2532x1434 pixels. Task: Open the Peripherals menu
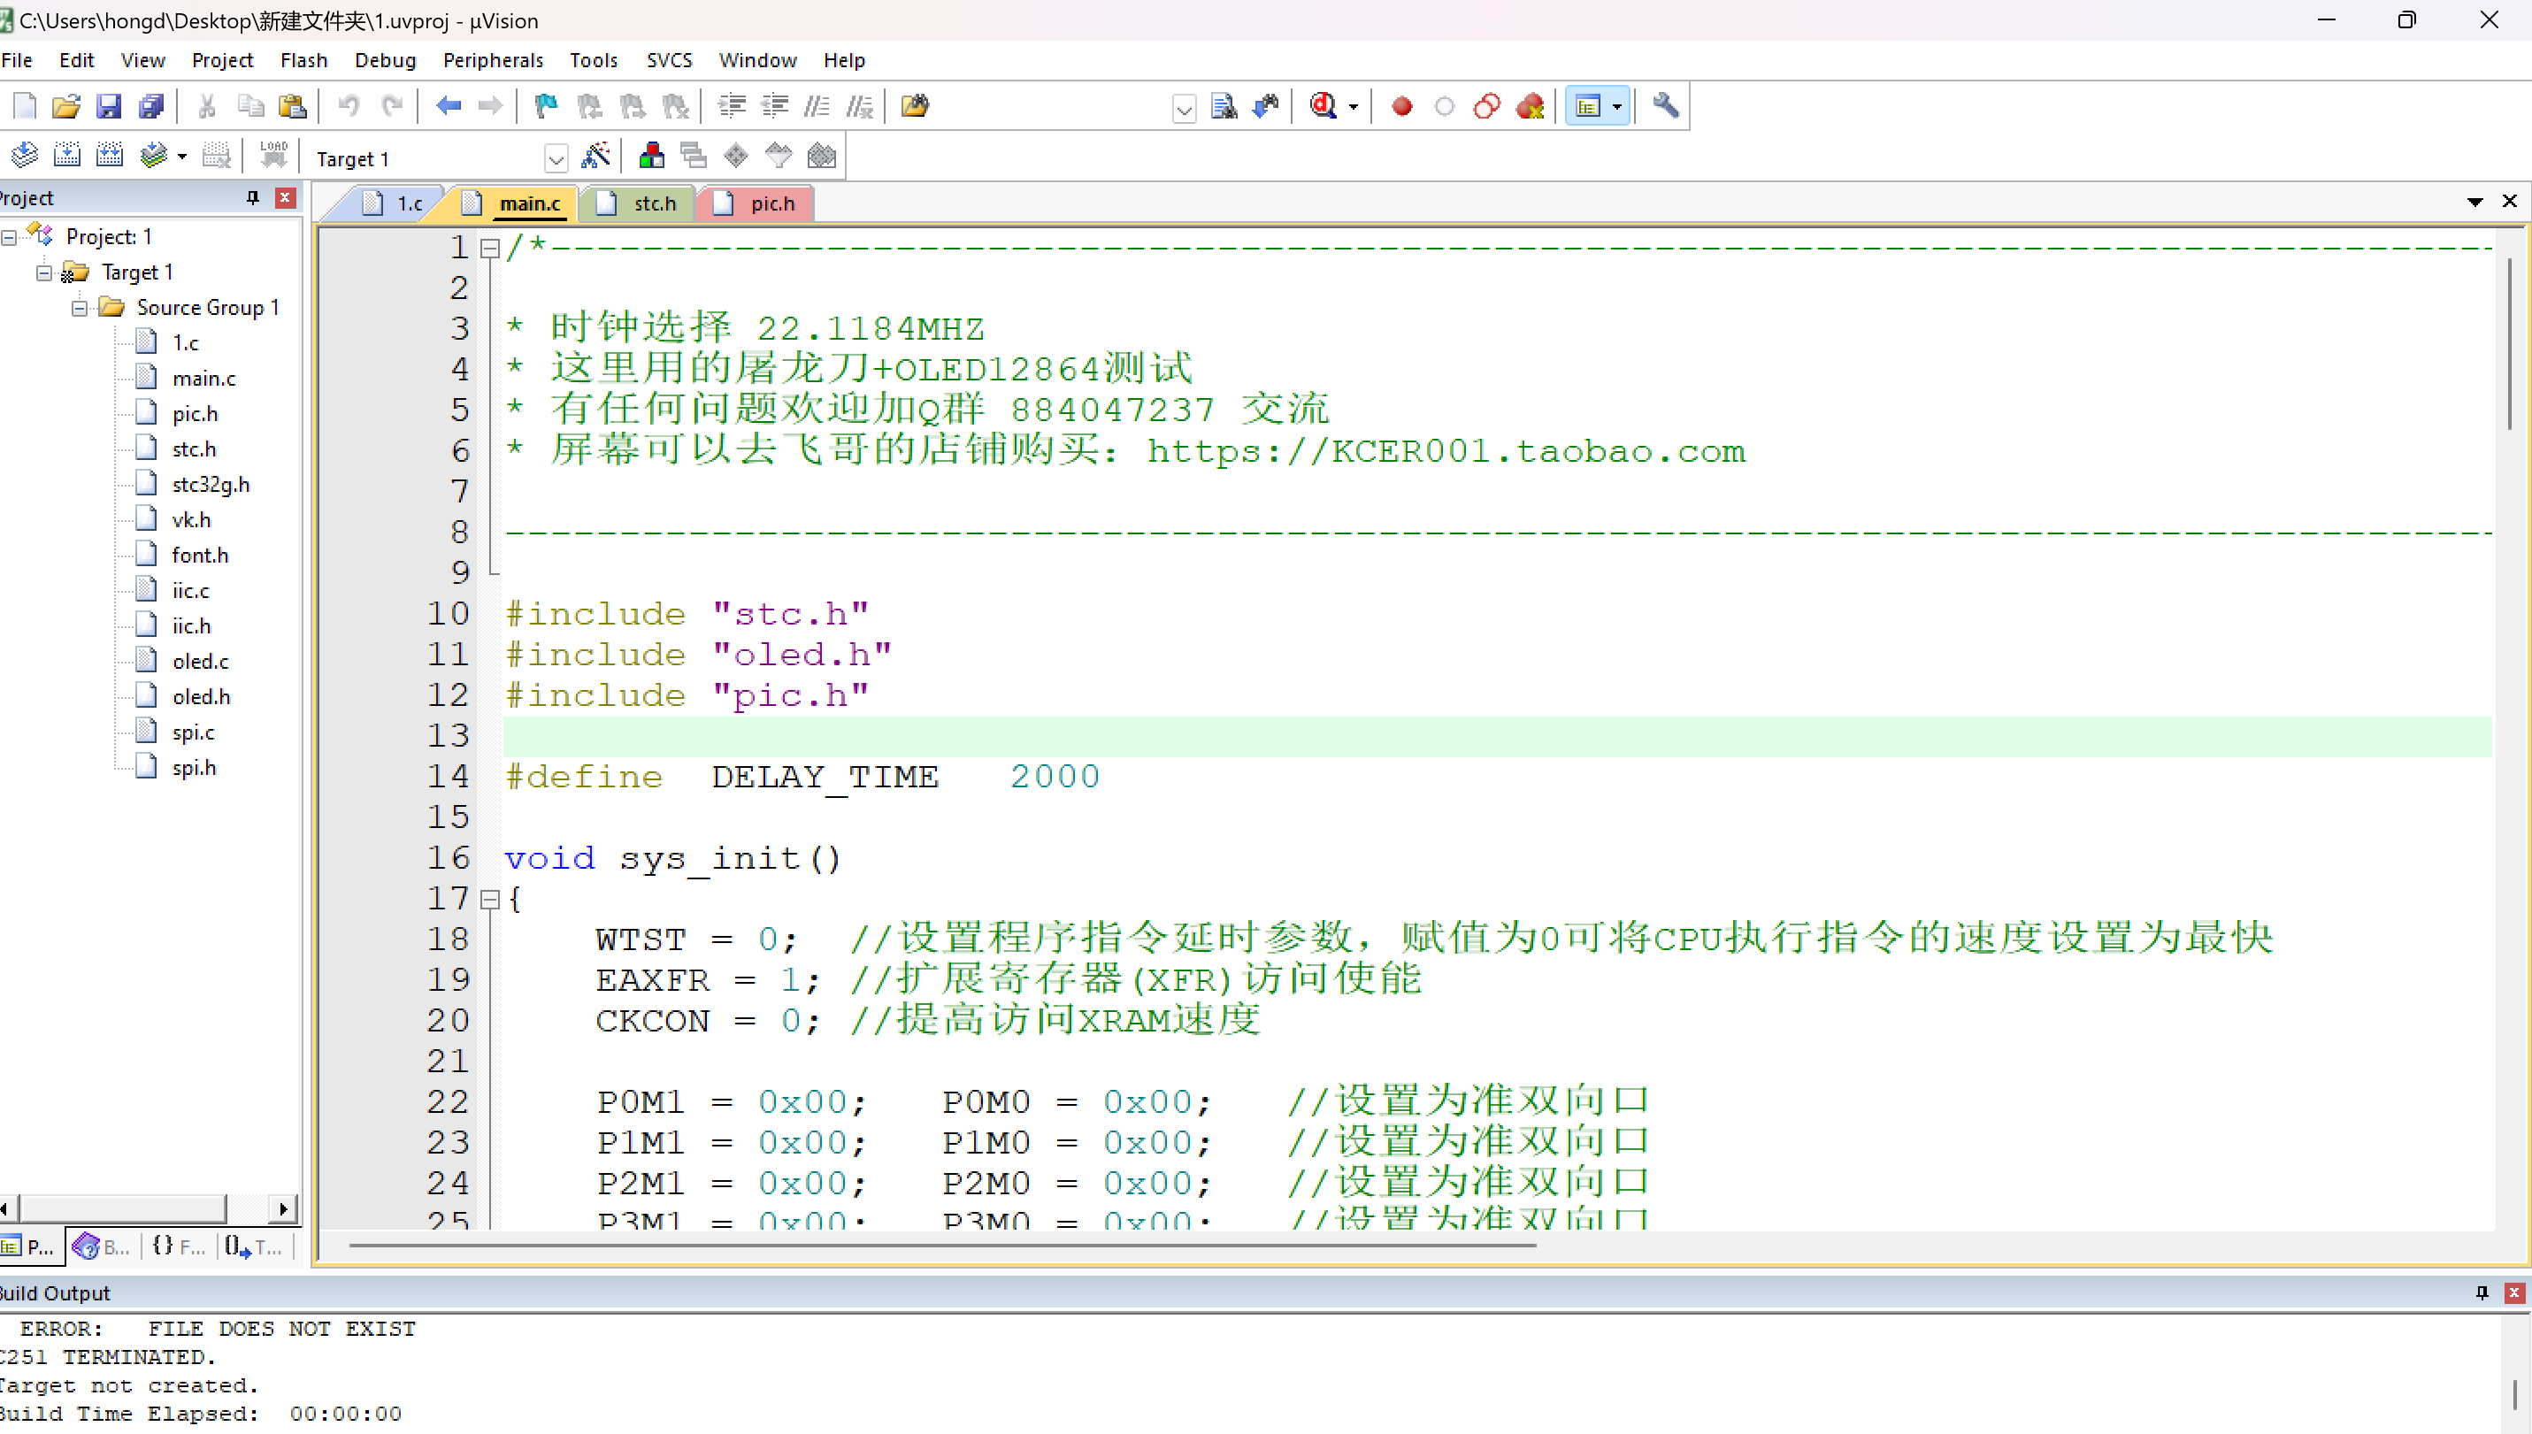493,60
